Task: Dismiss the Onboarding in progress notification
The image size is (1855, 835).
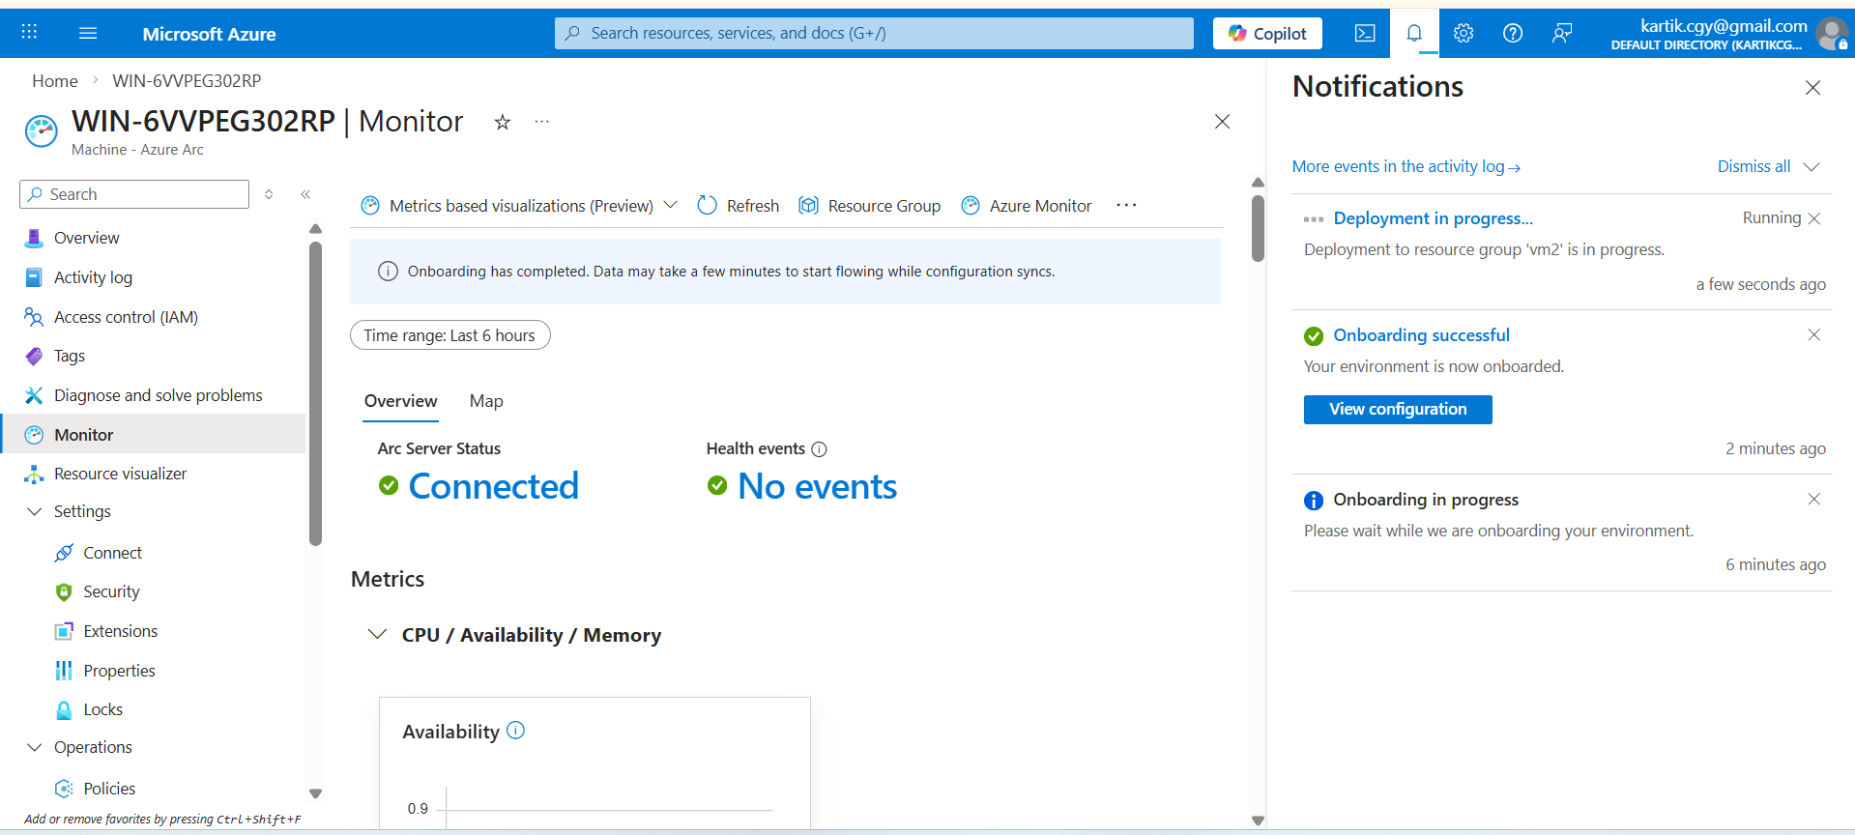Action: point(1814,499)
